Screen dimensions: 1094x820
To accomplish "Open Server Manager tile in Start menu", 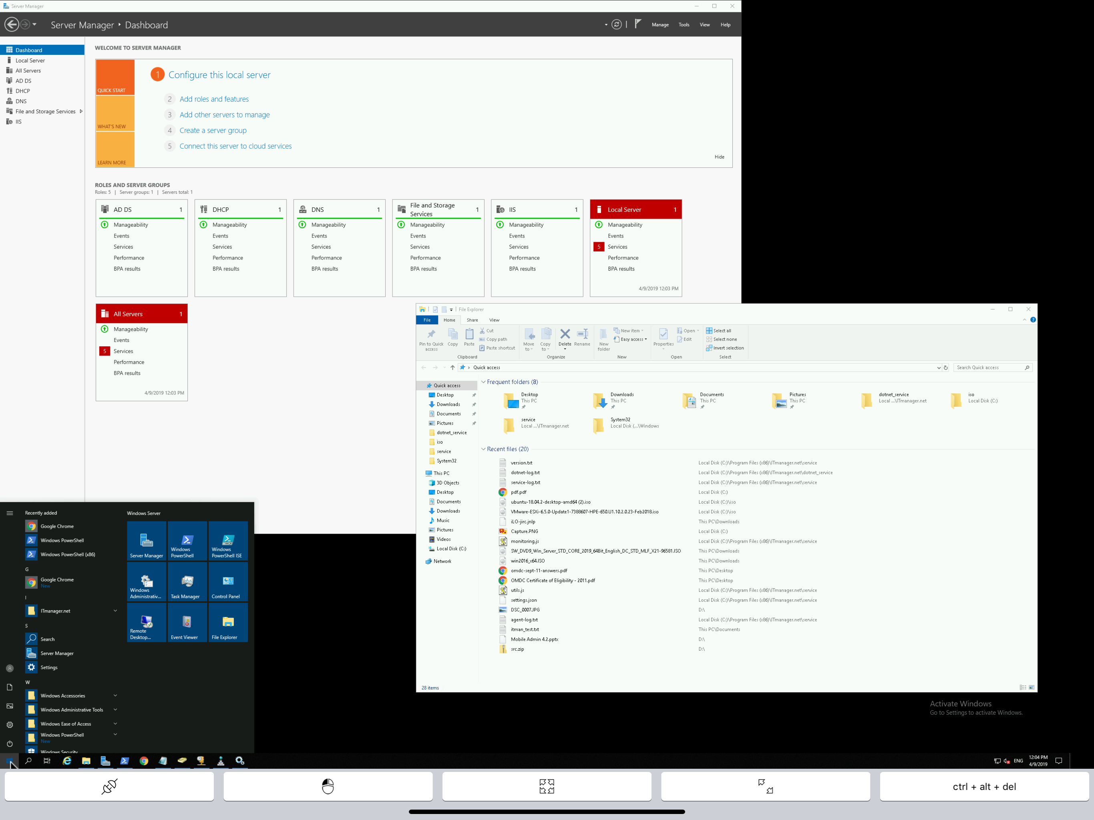I will click(x=147, y=541).
